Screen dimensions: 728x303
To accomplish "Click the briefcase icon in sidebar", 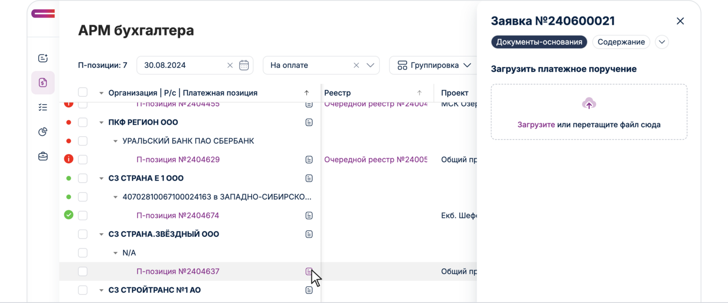I will tap(43, 156).
